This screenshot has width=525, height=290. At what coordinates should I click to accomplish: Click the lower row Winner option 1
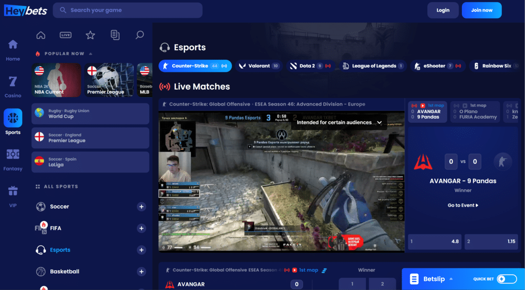352,284
